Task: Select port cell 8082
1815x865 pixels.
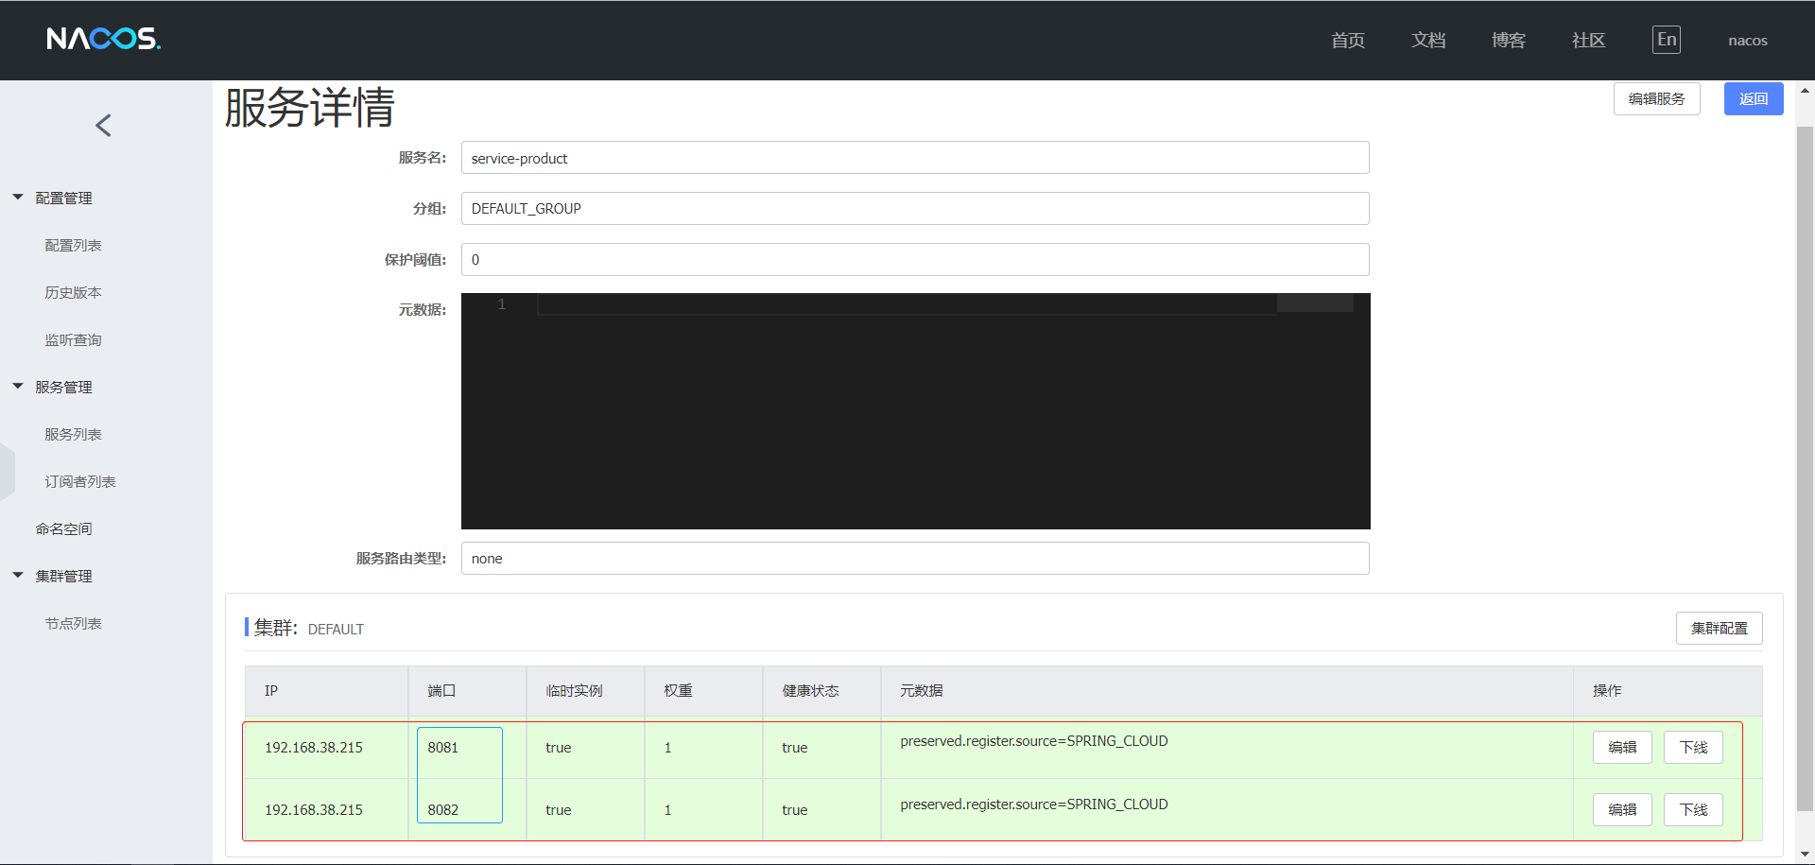Action: pos(442,809)
